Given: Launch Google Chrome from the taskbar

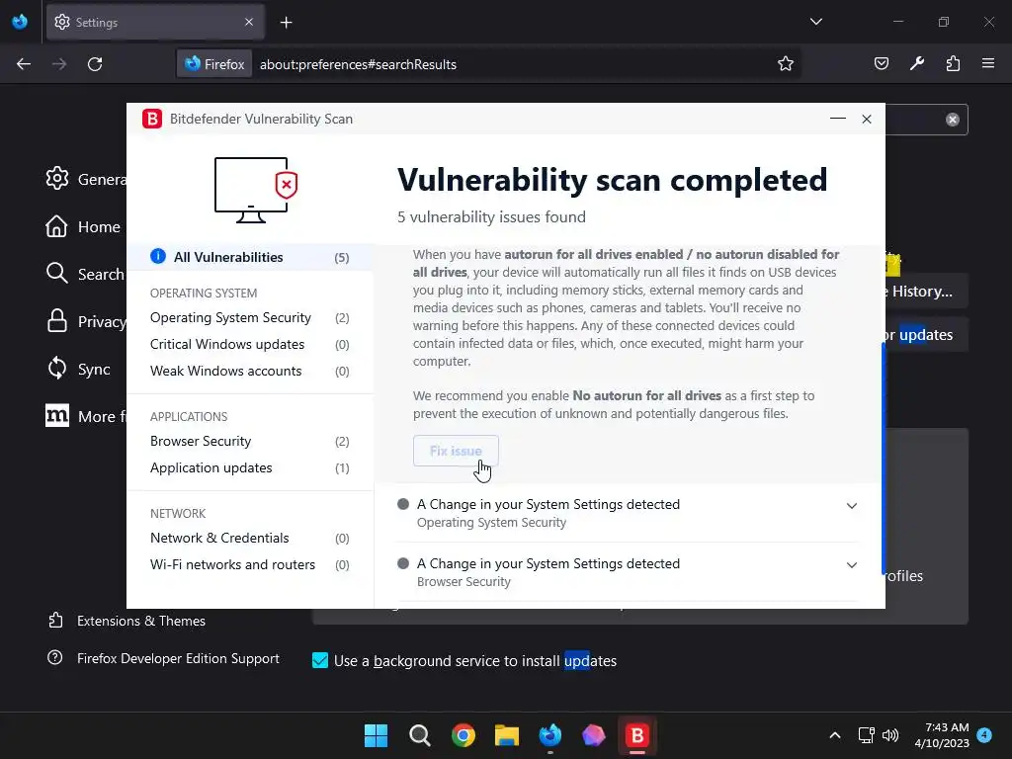Looking at the screenshot, I should 464,735.
